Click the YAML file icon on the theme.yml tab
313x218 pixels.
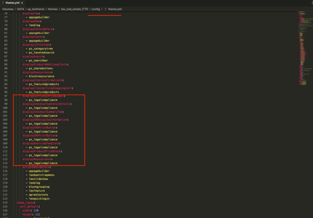3,3
